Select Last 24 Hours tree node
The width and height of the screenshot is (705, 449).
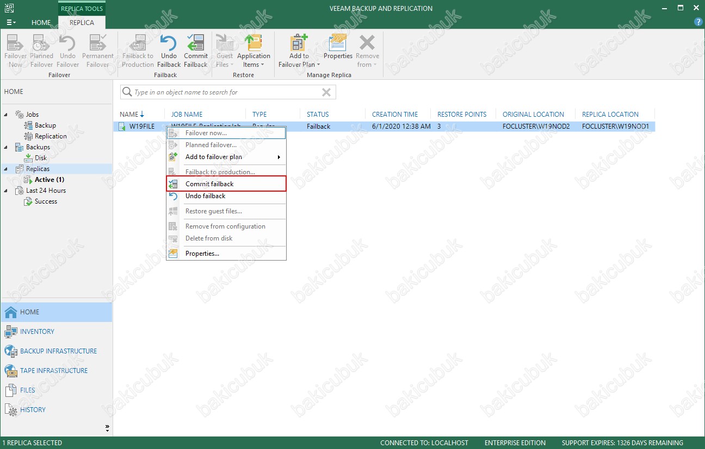point(46,191)
